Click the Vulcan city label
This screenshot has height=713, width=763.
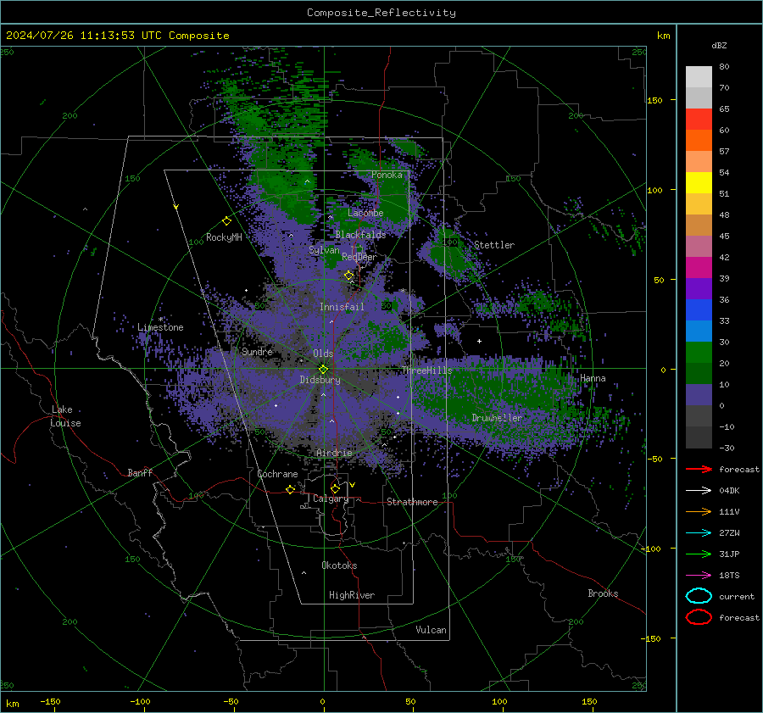[431, 630]
